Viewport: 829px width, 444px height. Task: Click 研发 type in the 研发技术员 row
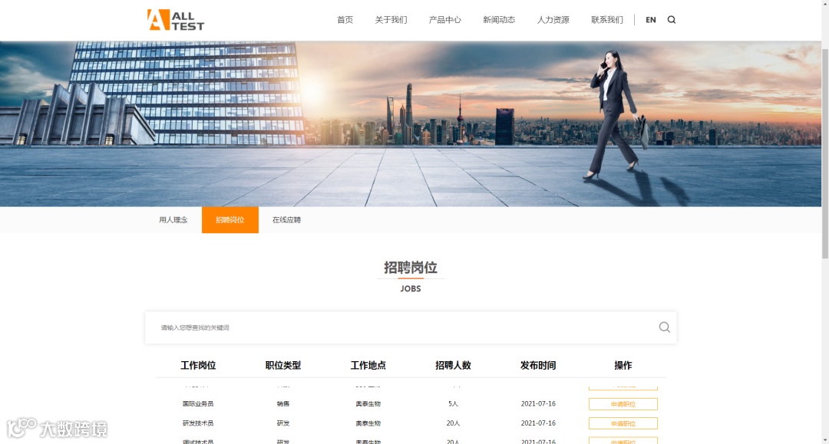click(282, 423)
